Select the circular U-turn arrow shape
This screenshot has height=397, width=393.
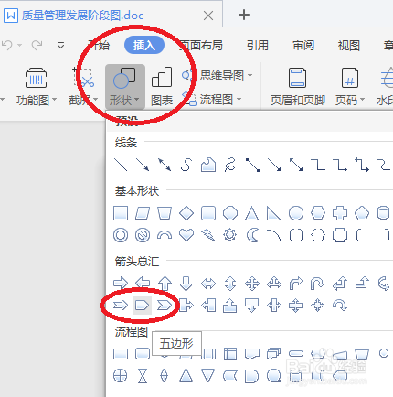pyautogui.click(x=340, y=306)
